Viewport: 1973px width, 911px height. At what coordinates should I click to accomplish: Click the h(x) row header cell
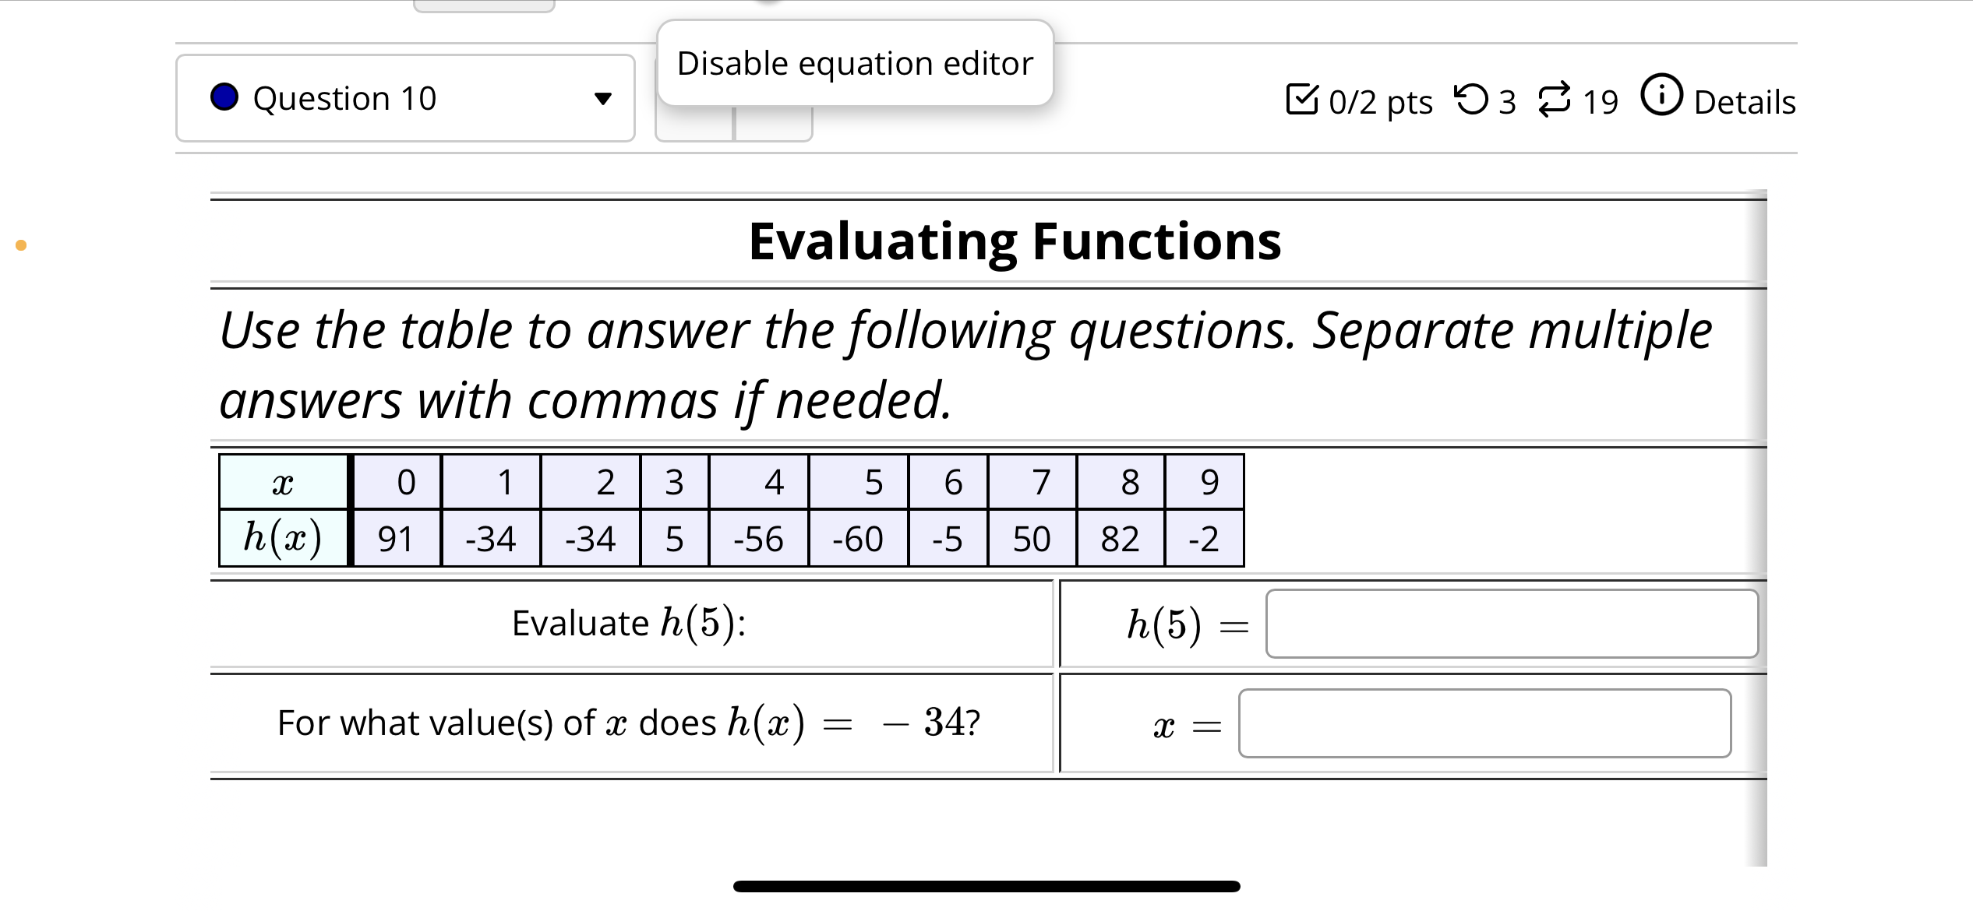[x=283, y=538]
